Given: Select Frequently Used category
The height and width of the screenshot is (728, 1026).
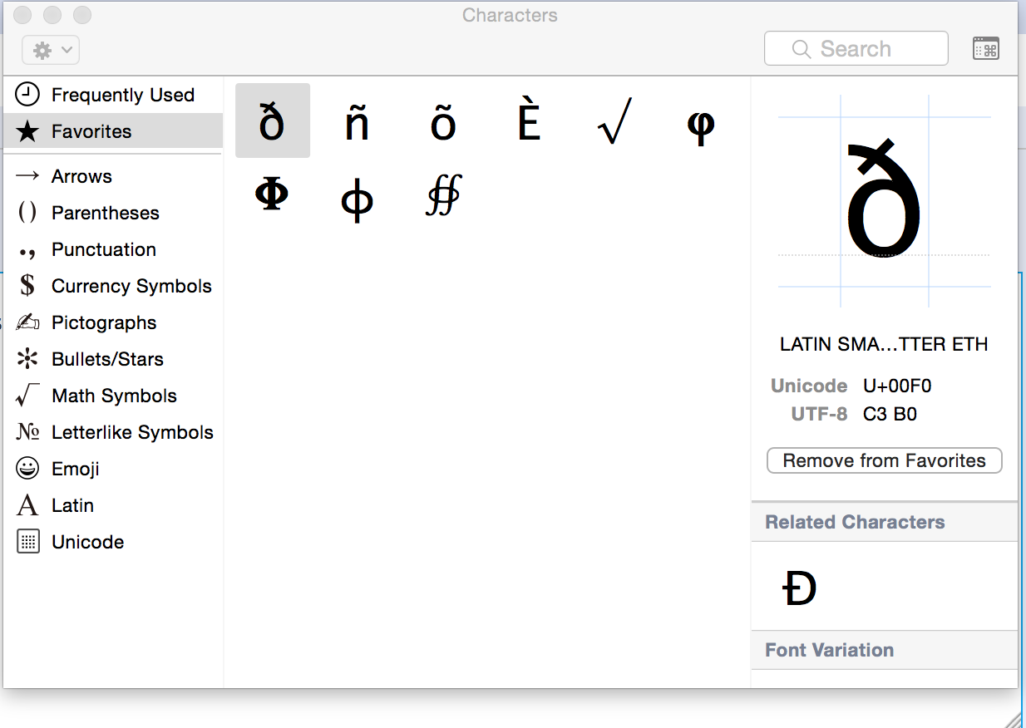Looking at the screenshot, I should tap(113, 95).
